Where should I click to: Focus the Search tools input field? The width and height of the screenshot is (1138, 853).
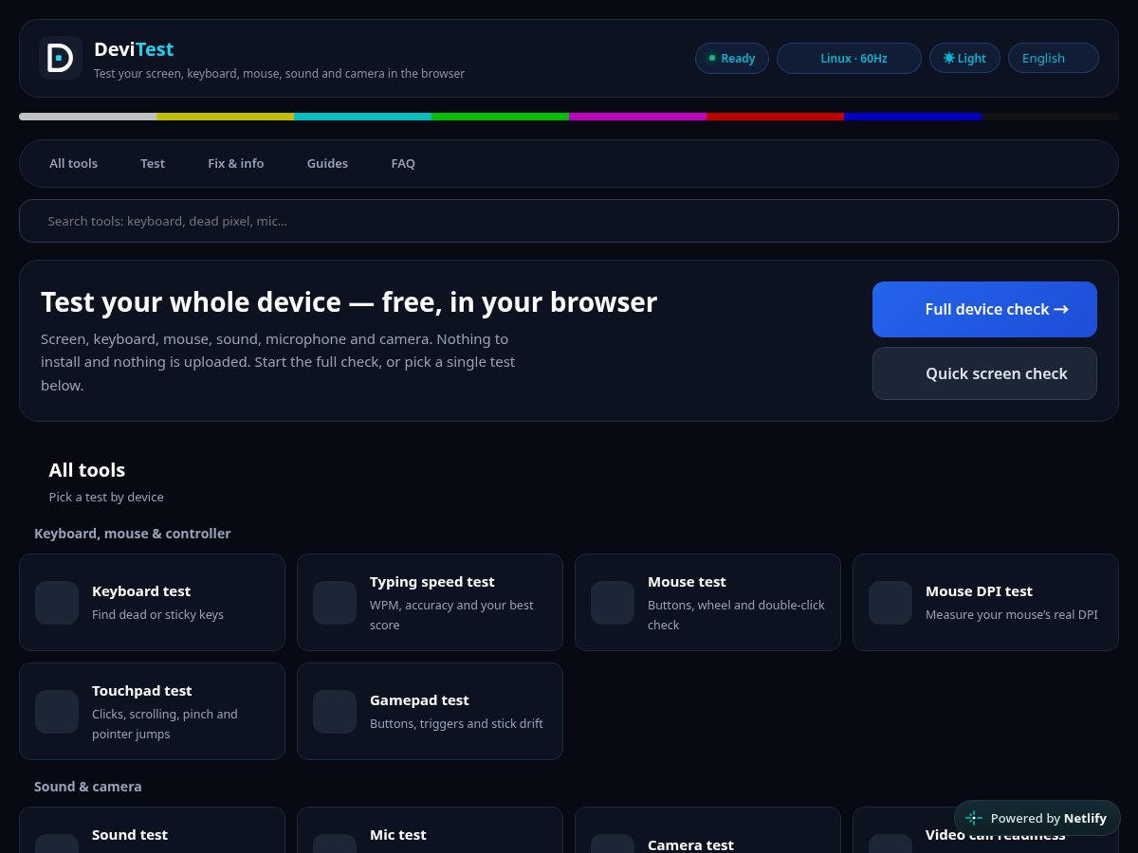569,221
